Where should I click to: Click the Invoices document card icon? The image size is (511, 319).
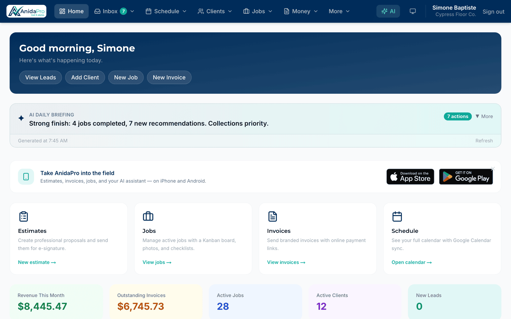273,217
